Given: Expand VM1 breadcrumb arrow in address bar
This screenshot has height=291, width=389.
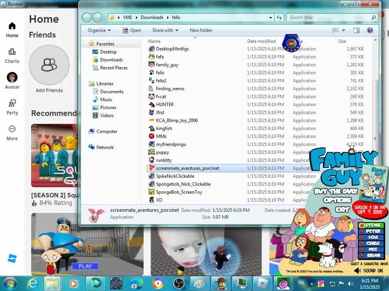Looking at the screenshot, I should [136, 17].
